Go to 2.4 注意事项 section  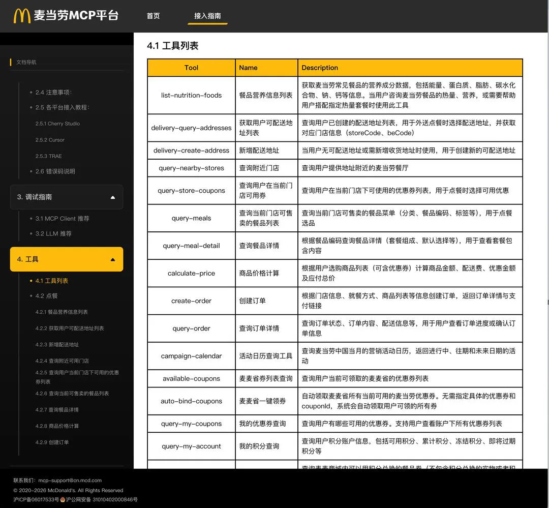pyautogui.click(x=53, y=93)
